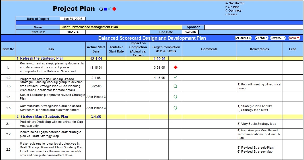Click the Lead column header
Image resolution: width=304 pixels, height=160 pixels.
coord(292,49)
